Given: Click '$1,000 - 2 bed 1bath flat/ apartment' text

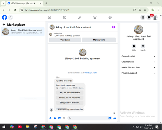Looking at the screenshot, I should point(67,36).
